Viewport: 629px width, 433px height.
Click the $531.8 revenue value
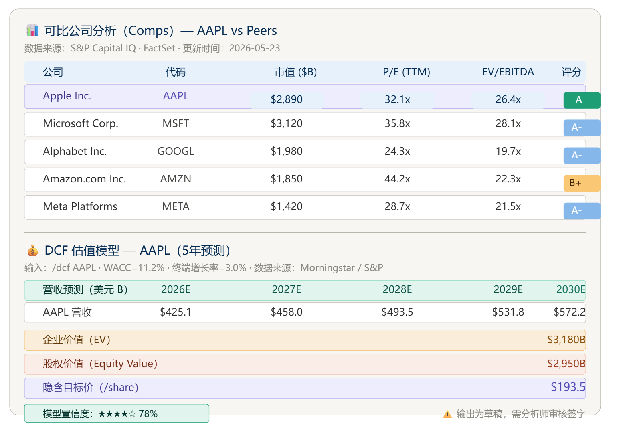coord(508,312)
